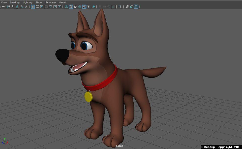Toggle the Film Gate display
The width and height of the screenshot is (242, 149).
tap(37, 7)
